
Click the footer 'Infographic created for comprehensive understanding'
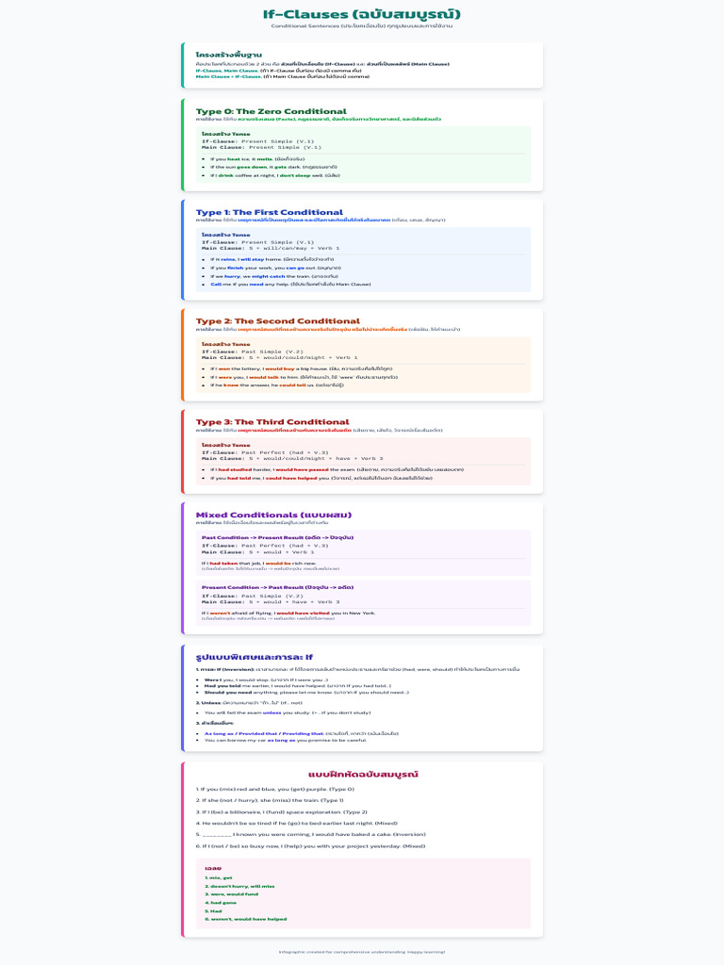point(362,952)
